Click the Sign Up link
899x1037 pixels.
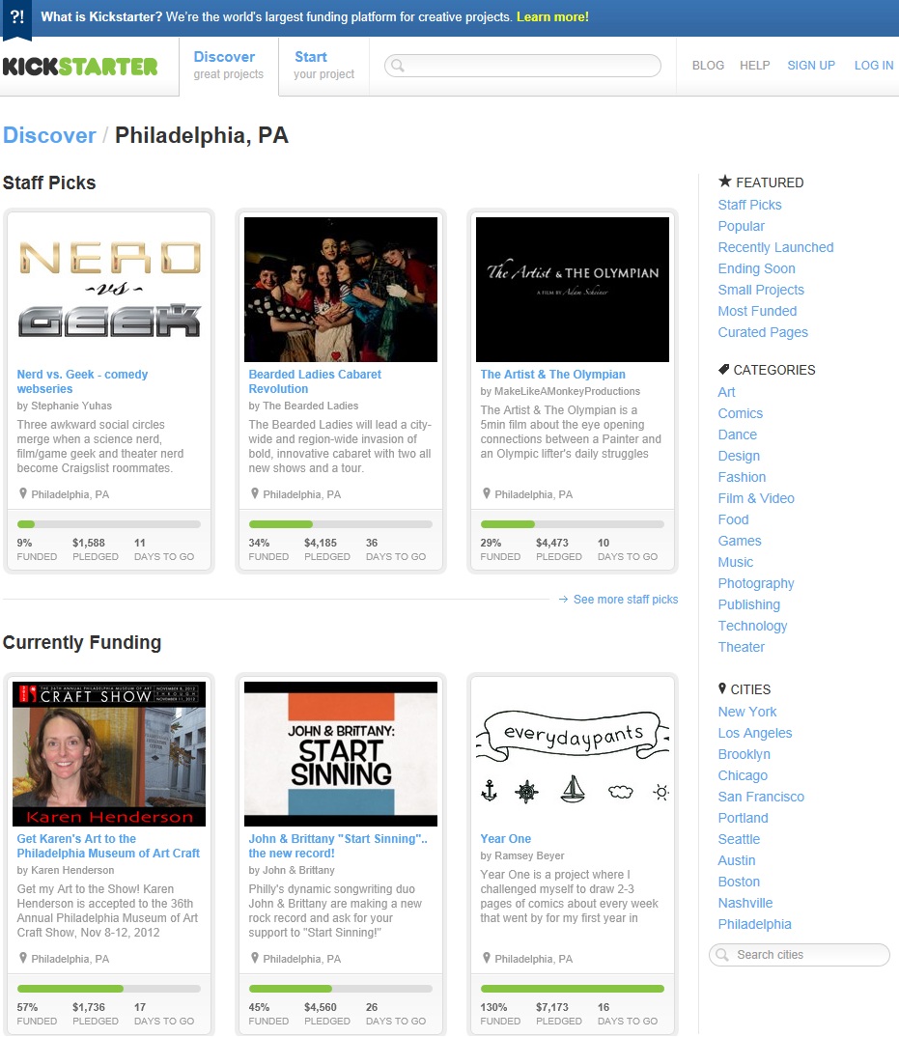(811, 66)
